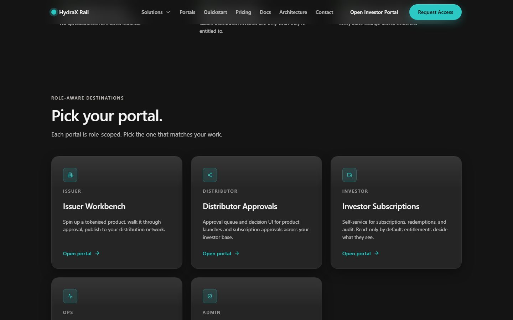The height and width of the screenshot is (320, 513).
Task: Open portal for Investor Subscriptions
Action: [x=361, y=254]
